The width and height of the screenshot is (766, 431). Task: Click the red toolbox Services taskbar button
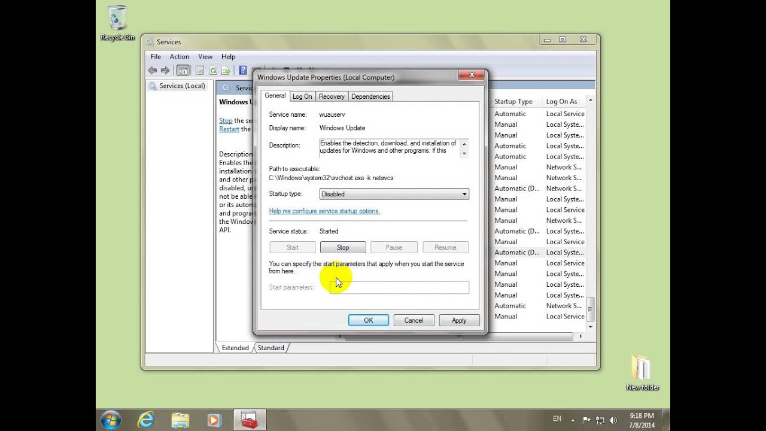pyautogui.click(x=250, y=420)
